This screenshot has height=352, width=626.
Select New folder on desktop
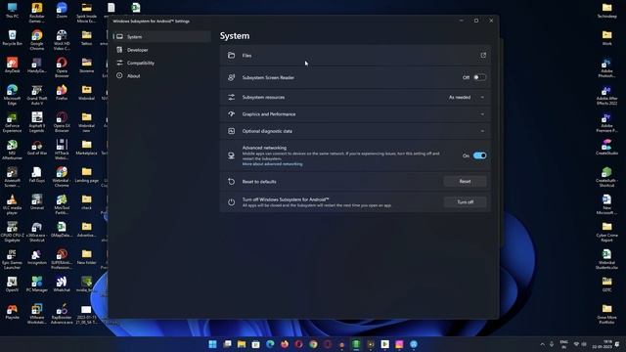pyautogui.click(x=87, y=256)
